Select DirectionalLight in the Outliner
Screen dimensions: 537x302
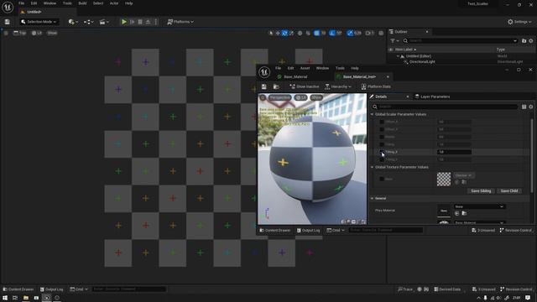[422, 62]
